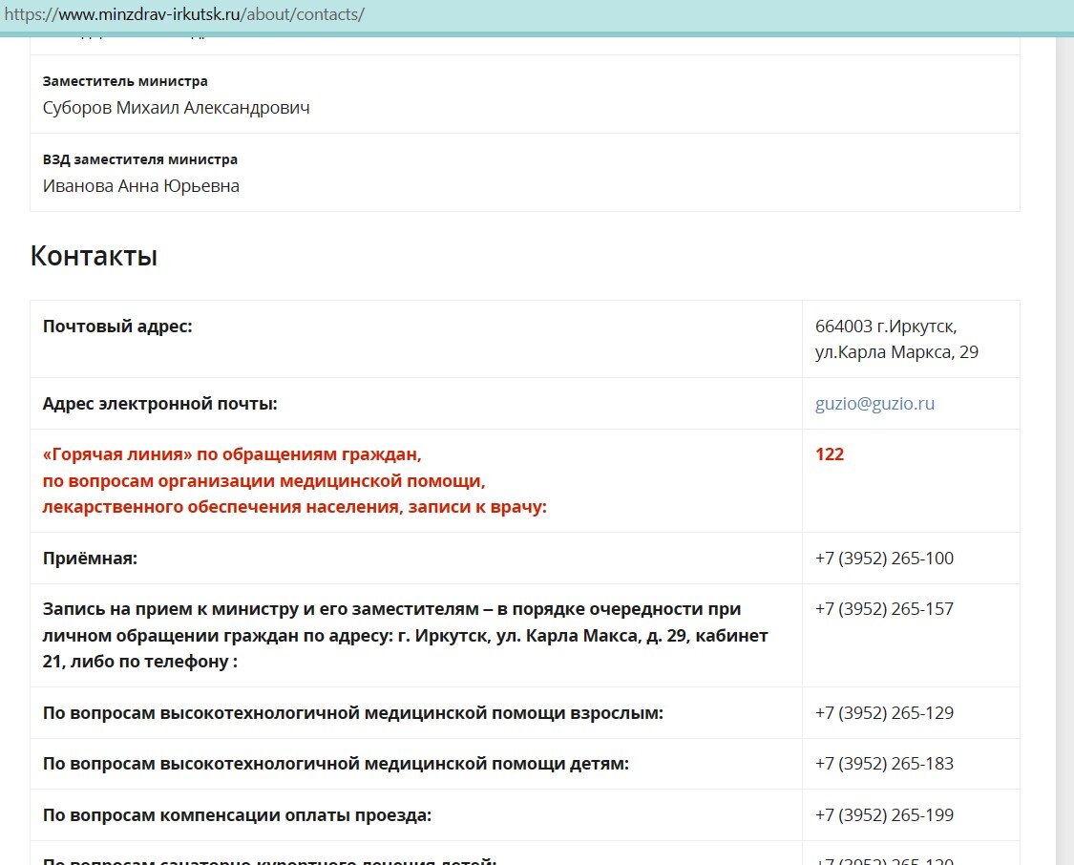Click the Контакты heading

tap(94, 256)
